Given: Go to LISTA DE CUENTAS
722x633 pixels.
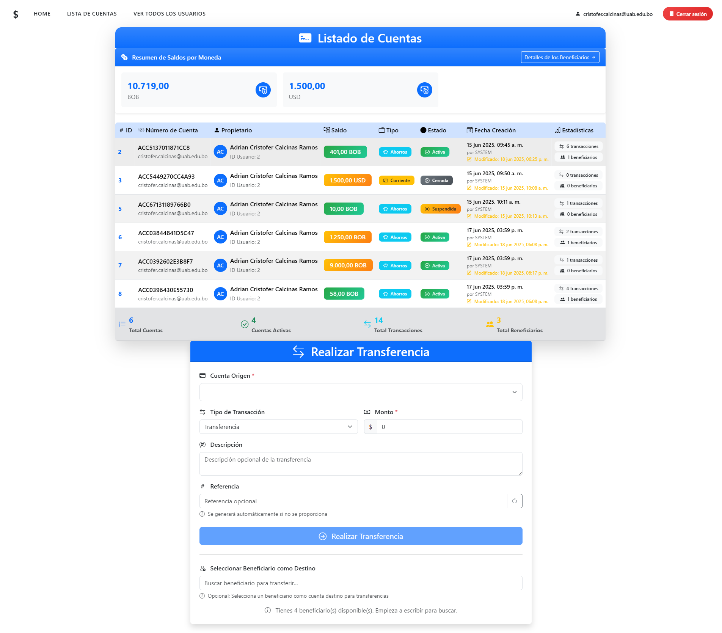Looking at the screenshot, I should (x=92, y=14).
